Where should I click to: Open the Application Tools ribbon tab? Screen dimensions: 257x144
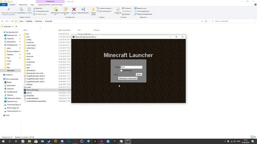[x=50, y=4]
